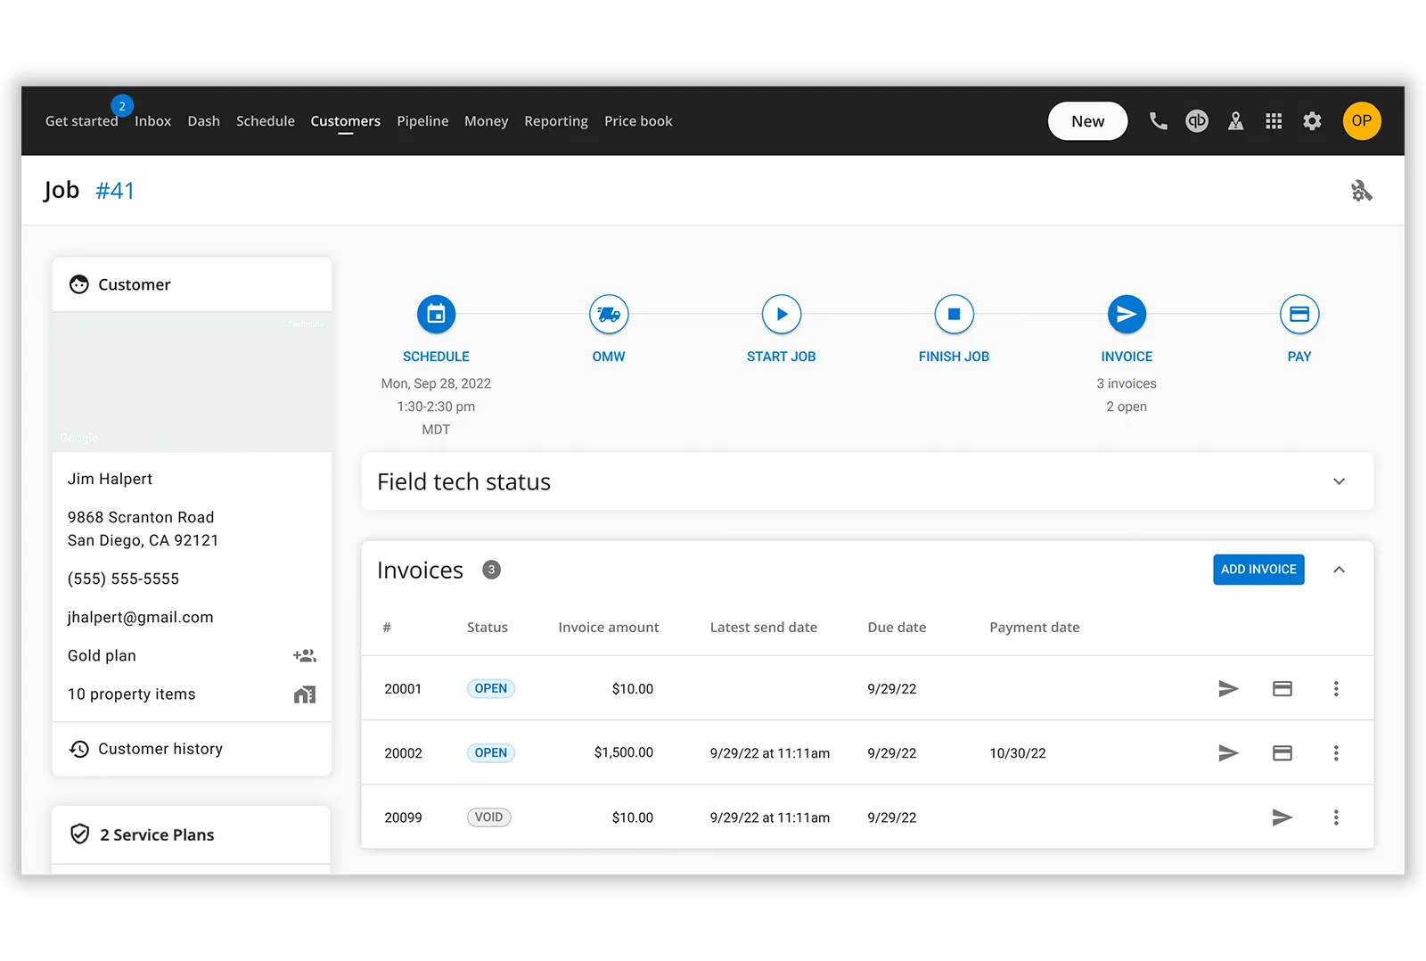The height and width of the screenshot is (961, 1426).
Task: Click the Schedule step calendar icon
Action: [x=436, y=314]
